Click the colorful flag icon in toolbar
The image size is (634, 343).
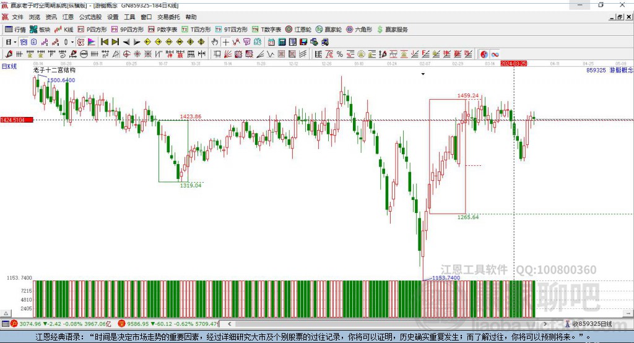92,42
